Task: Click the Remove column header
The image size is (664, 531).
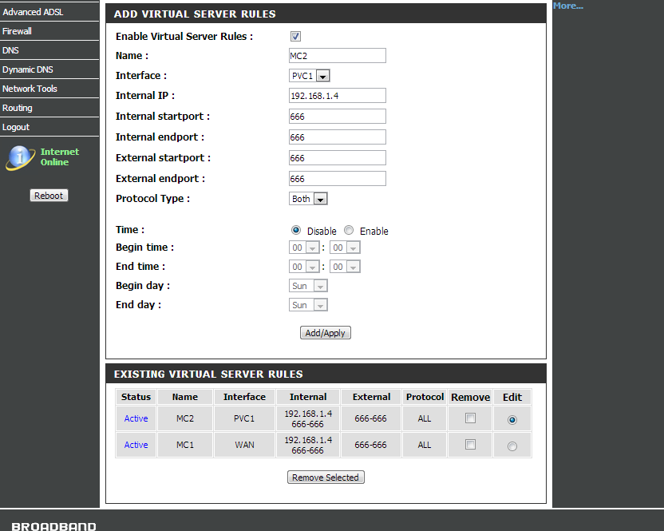Action: pos(471,397)
